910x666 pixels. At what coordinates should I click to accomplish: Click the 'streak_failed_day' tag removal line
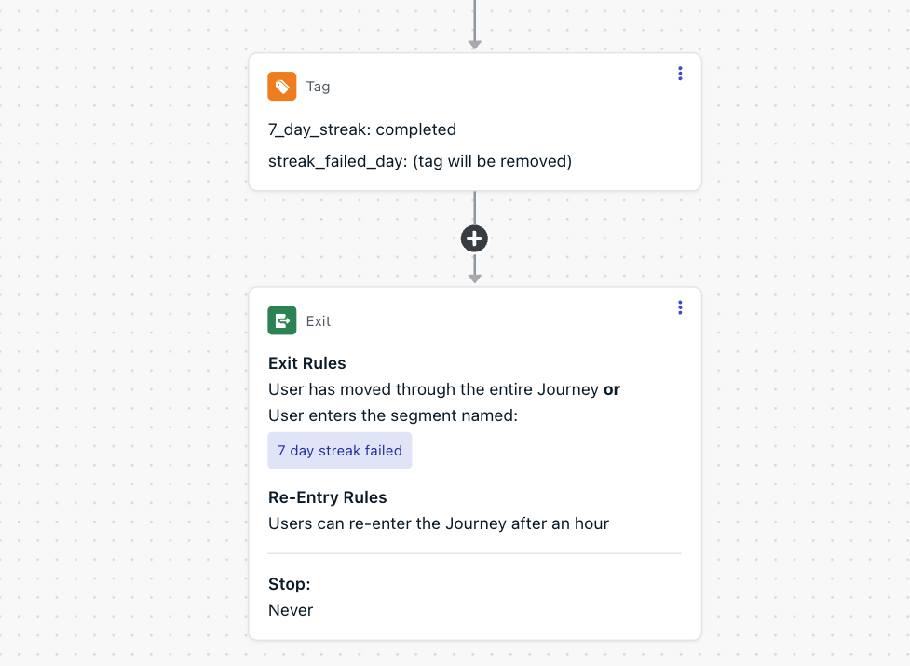tap(419, 161)
